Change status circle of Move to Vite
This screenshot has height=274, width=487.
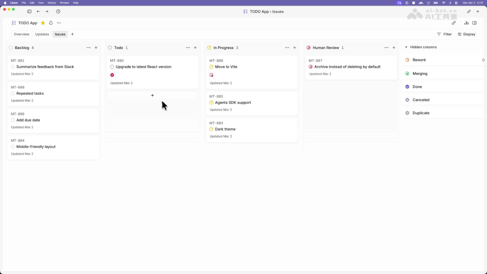click(211, 67)
